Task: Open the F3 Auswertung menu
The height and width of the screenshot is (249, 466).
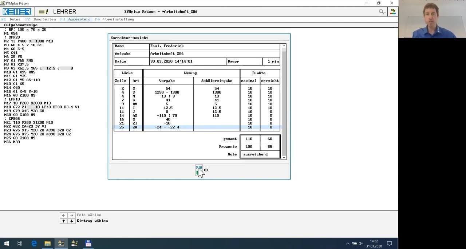Action: (75, 19)
